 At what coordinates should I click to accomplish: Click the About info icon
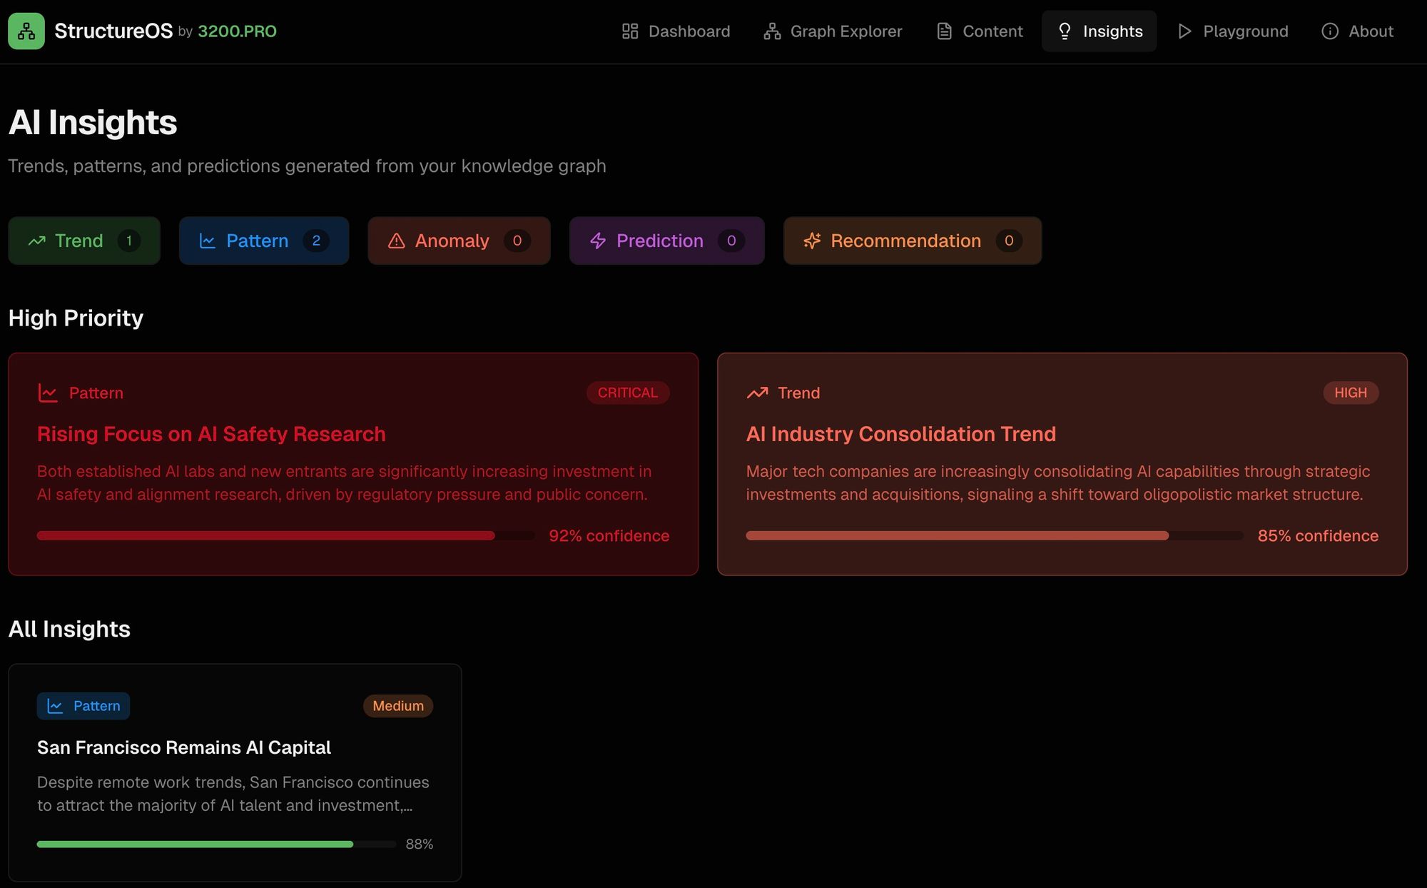tap(1329, 31)
